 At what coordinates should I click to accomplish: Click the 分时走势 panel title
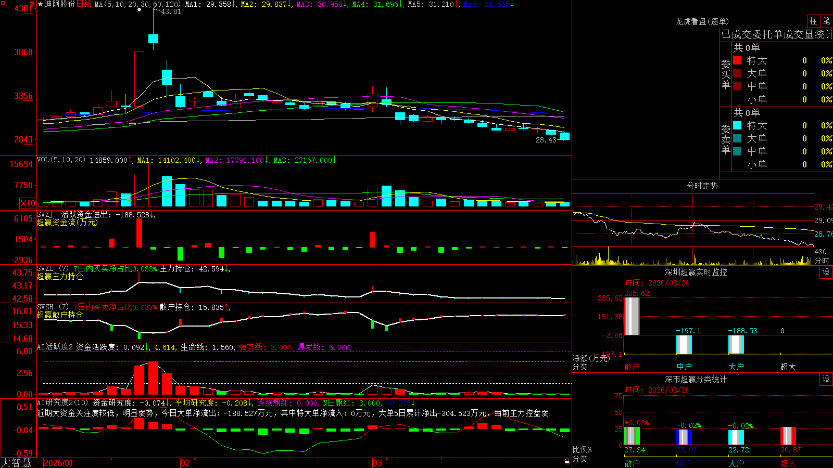pyautogui.click(x=702, y=186)
